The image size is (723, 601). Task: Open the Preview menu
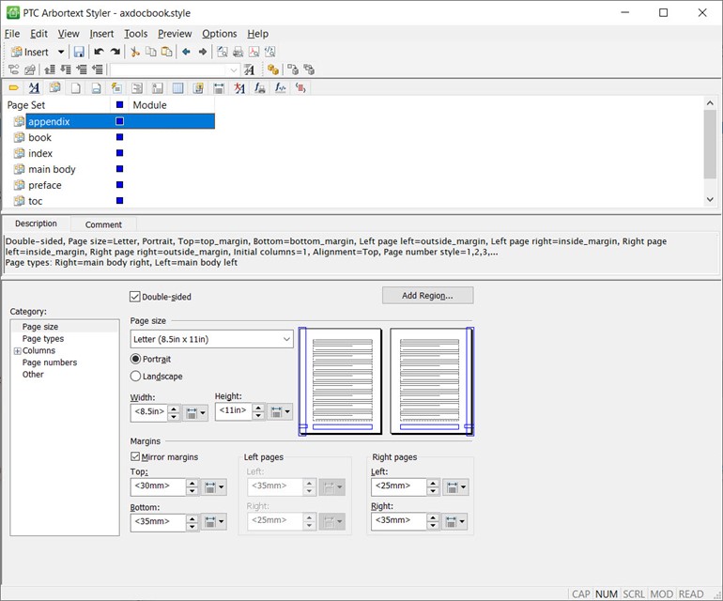click(x=175, y=34)
